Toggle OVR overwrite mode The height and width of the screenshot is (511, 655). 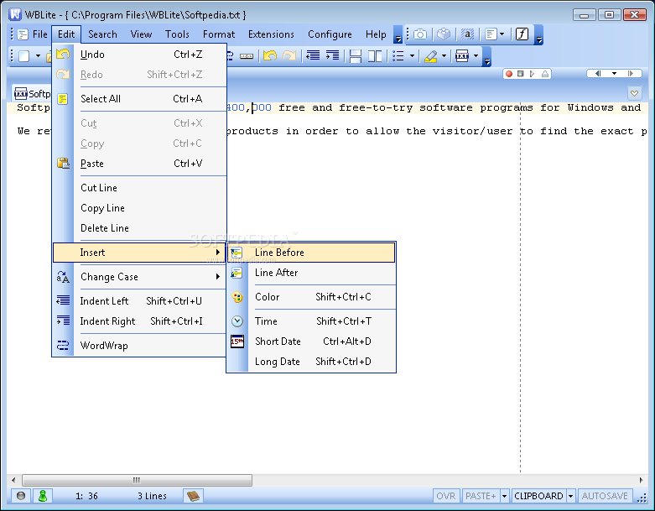(446, 496)
